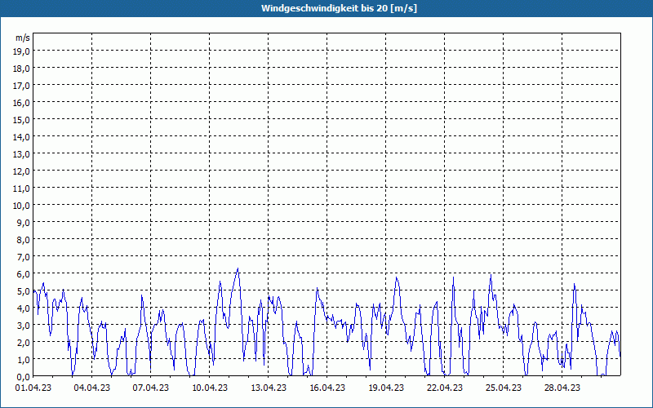The image size is (653, 408).
Task: Click the 'm/s' unit label above y-axis
Action: 23,38
